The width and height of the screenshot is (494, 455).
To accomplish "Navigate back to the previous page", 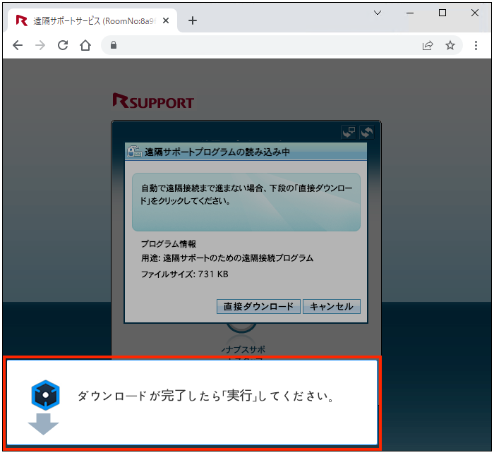I will pos(18,45).
